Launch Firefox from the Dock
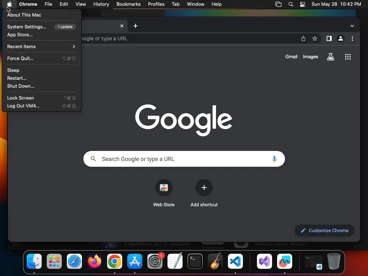 (95, 261)
